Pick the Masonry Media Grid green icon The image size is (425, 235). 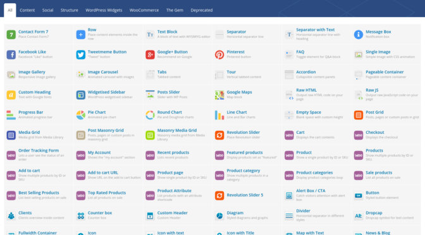pos(150,135)
